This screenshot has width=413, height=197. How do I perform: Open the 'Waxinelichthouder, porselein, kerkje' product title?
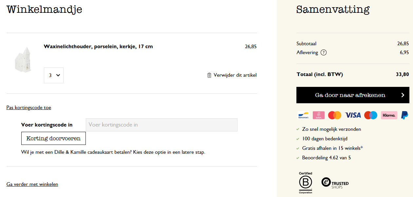click(98, 47)
